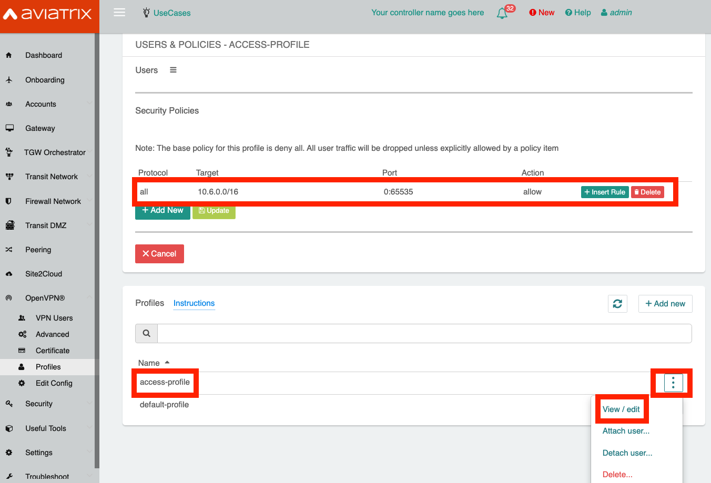Select Attach user from the context menu
The width and height of the screenshot is (711, 483).
pos(626,430)
